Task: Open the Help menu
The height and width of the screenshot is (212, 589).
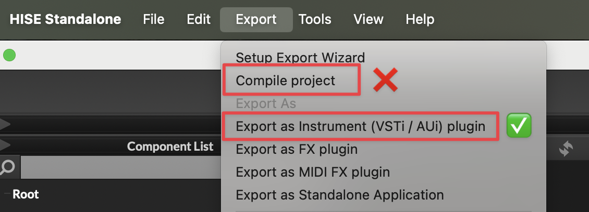Action: [420, 20]
